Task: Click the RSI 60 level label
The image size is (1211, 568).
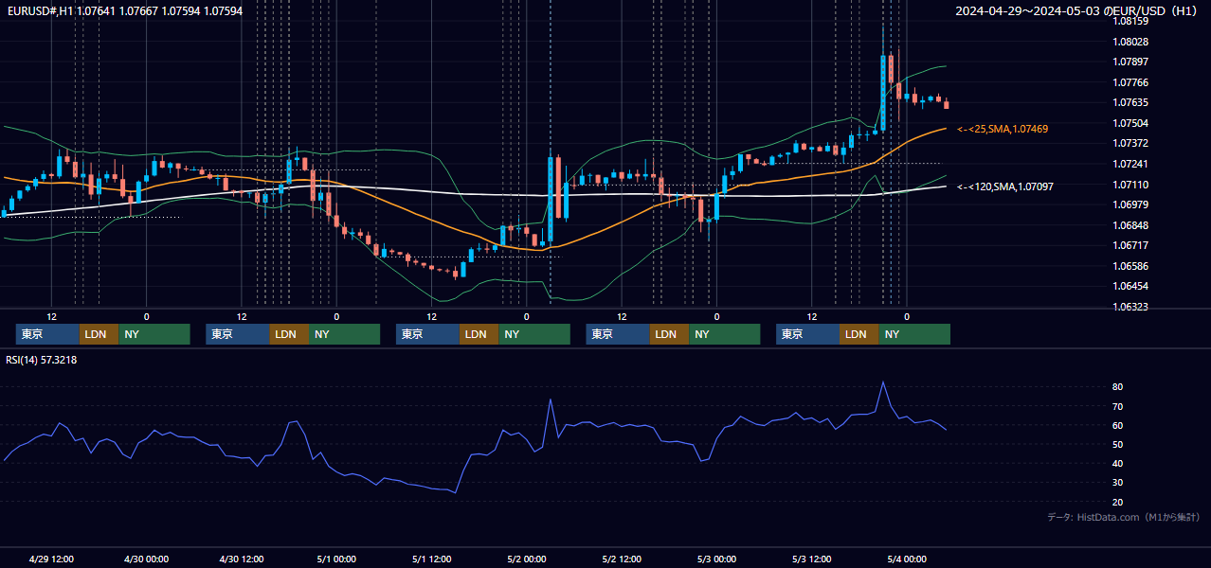Action: [1117, 425]
